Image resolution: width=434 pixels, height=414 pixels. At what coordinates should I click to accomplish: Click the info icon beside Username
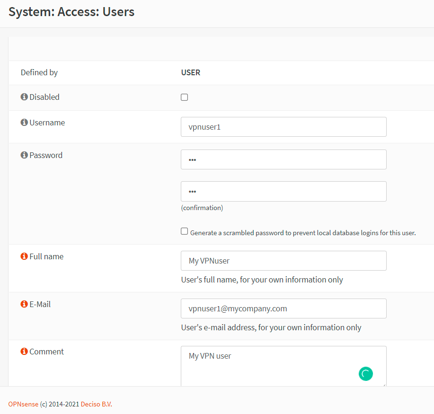pyautogui.click(x=24, y=123)
